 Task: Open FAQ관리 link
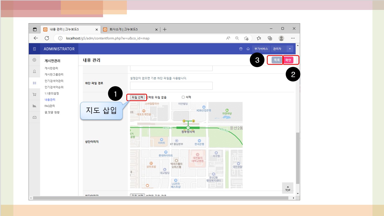(x=50, y=106)
